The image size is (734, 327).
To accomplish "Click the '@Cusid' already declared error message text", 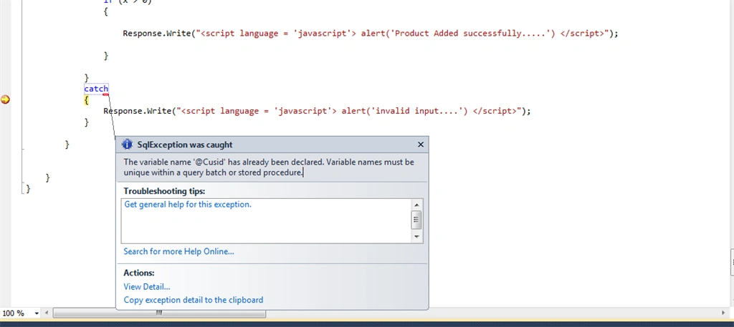I will click(269, 167).
